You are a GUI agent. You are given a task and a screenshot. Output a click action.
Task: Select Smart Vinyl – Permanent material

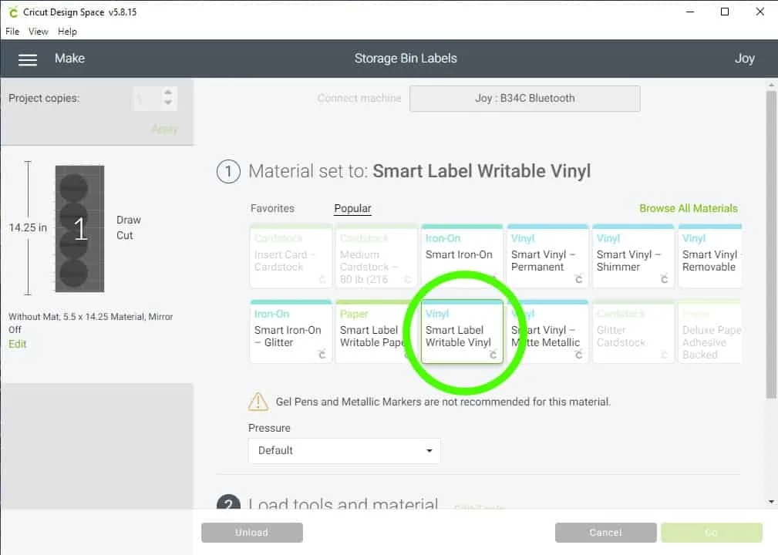click(547, 257)
